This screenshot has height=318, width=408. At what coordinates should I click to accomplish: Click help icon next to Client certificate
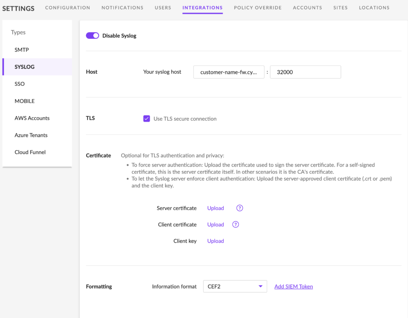[235, 224]
